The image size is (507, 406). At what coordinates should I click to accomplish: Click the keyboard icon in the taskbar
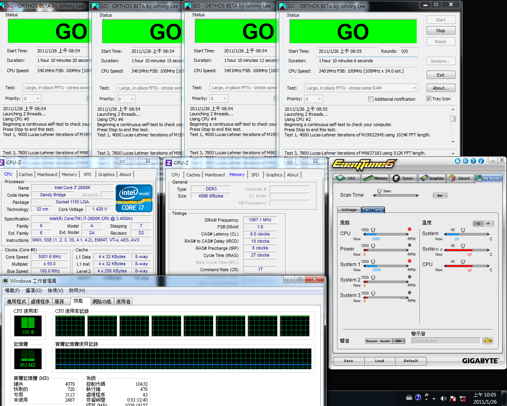(x=409, y=397)
